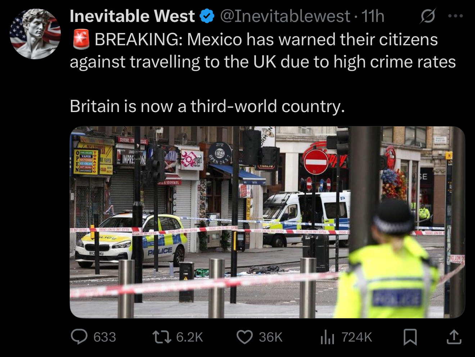Click the share upload-arrow icon

[454, 337]
